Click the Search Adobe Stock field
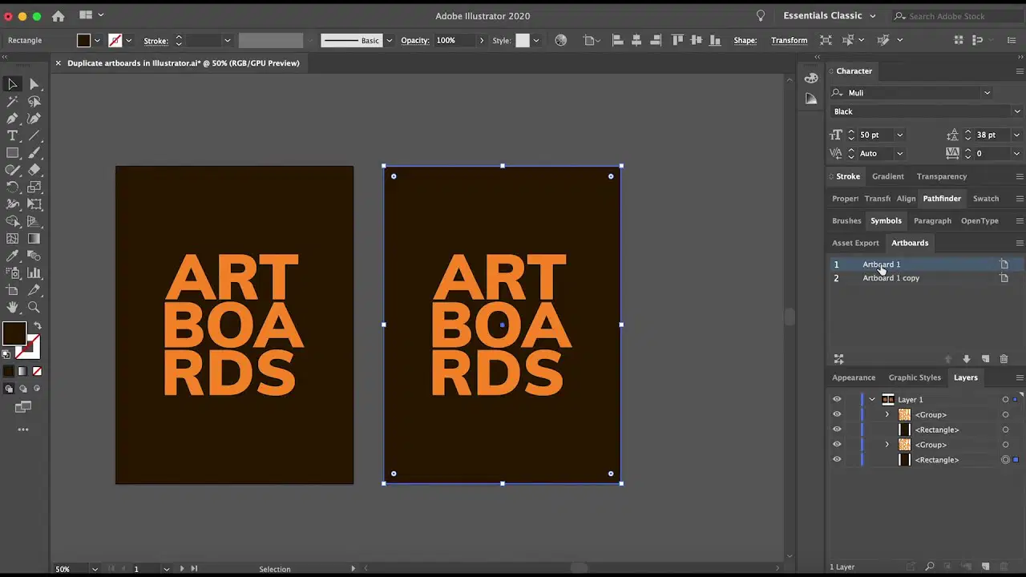Viewport: 1026px width, 577px height. click(957, 16)
